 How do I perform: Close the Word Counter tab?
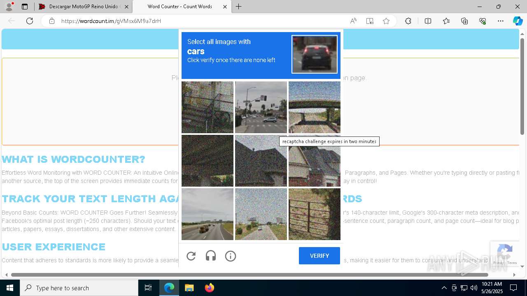[225, 7]
